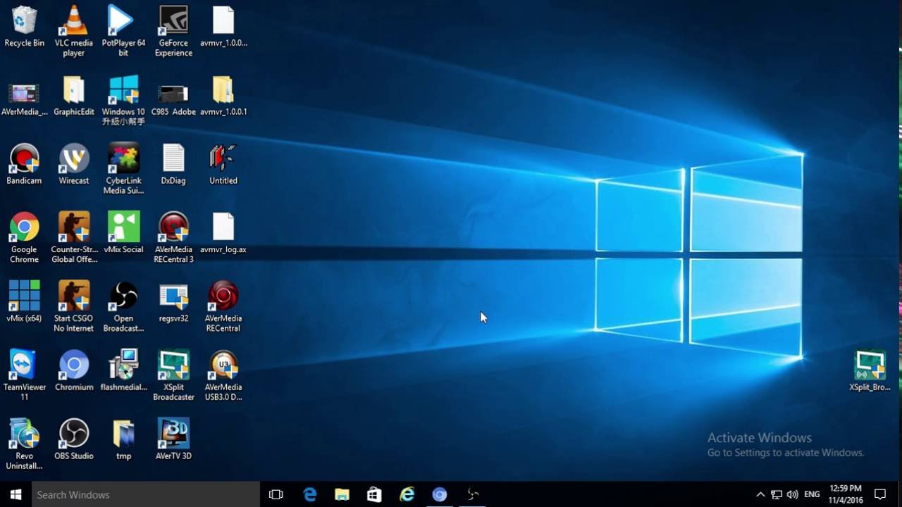This screenshot has height=507, width=902.
Task: Select the avmvr_log.ax file
Action: (x=223, y=233)
